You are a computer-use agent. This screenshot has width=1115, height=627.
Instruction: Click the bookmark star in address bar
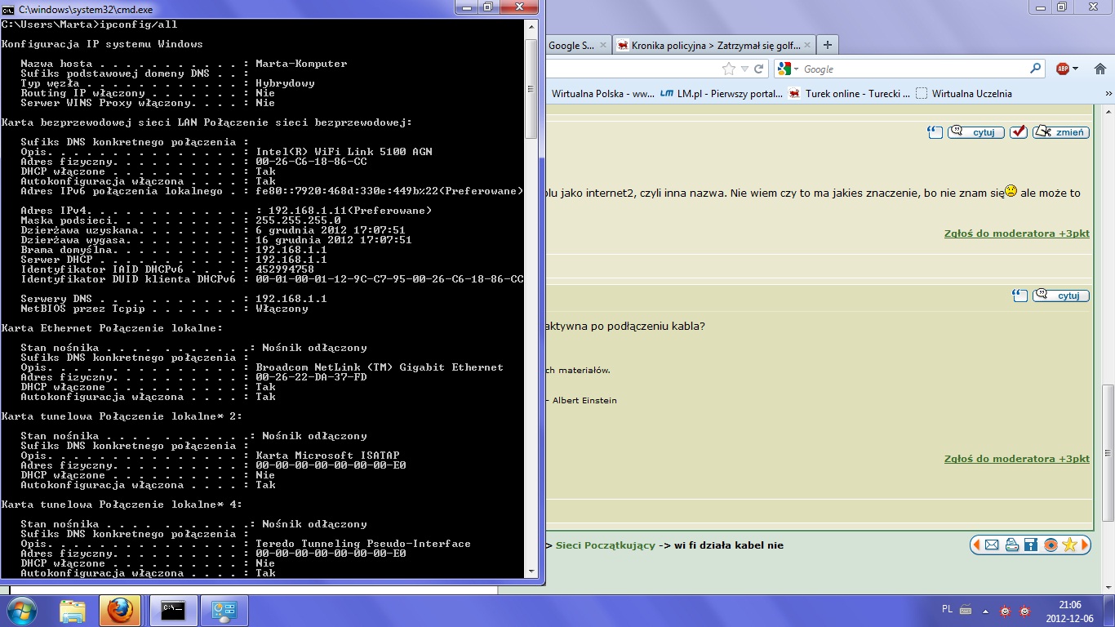(728, 69)
